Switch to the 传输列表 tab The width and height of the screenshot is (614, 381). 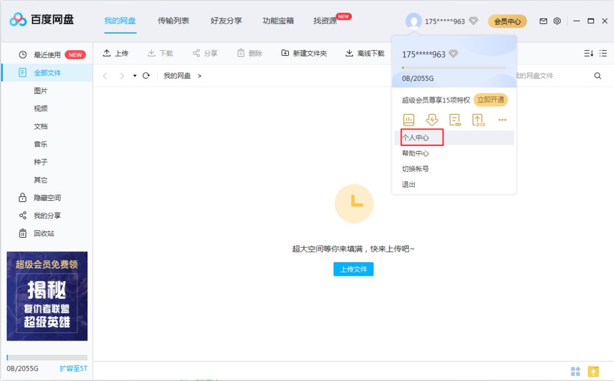pyautogui.click(x=173, y=20)
